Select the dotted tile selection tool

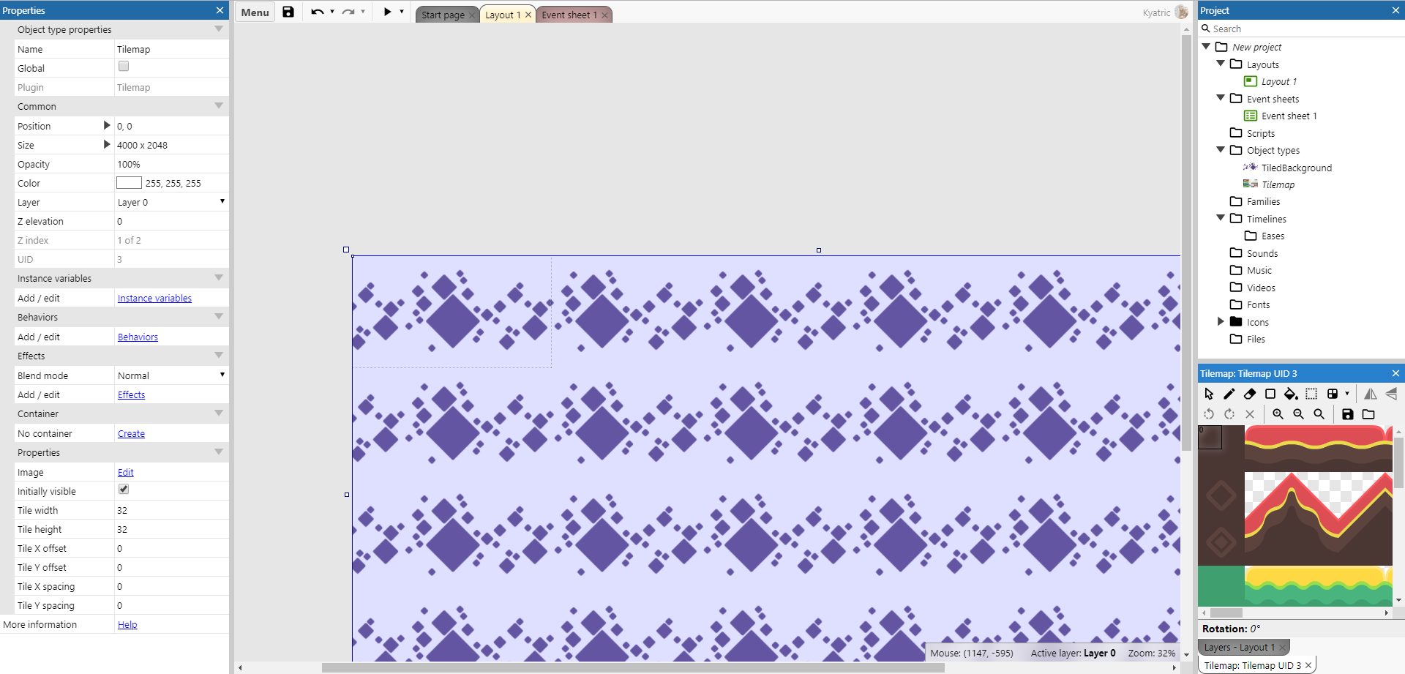pos(1311,394)
